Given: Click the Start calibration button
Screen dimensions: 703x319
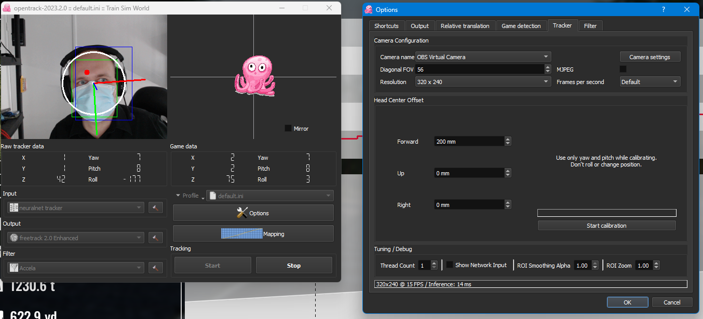Looking at the screenshot, I should 606,226.
